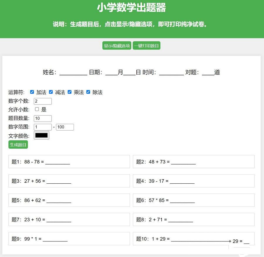The width and height of the screenshot is (264, 257).
Task: Click the maximum number range input showing 100
Action: [x=65, y=127]
